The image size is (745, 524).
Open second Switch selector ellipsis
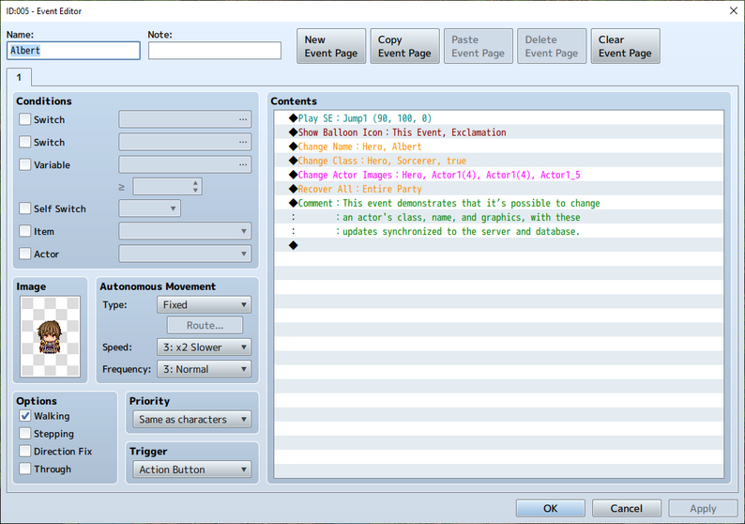point(243,142)
